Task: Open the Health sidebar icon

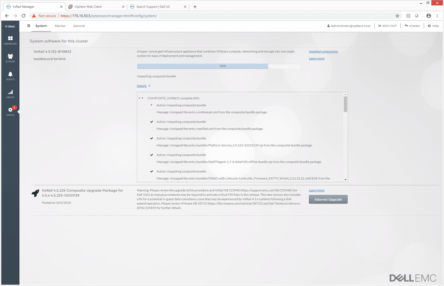Action: click(10, 94)
